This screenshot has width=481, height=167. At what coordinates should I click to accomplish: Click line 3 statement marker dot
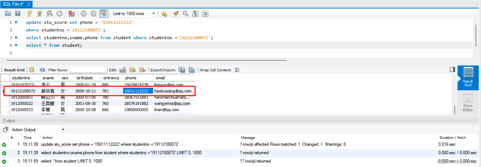pos(16,37)
